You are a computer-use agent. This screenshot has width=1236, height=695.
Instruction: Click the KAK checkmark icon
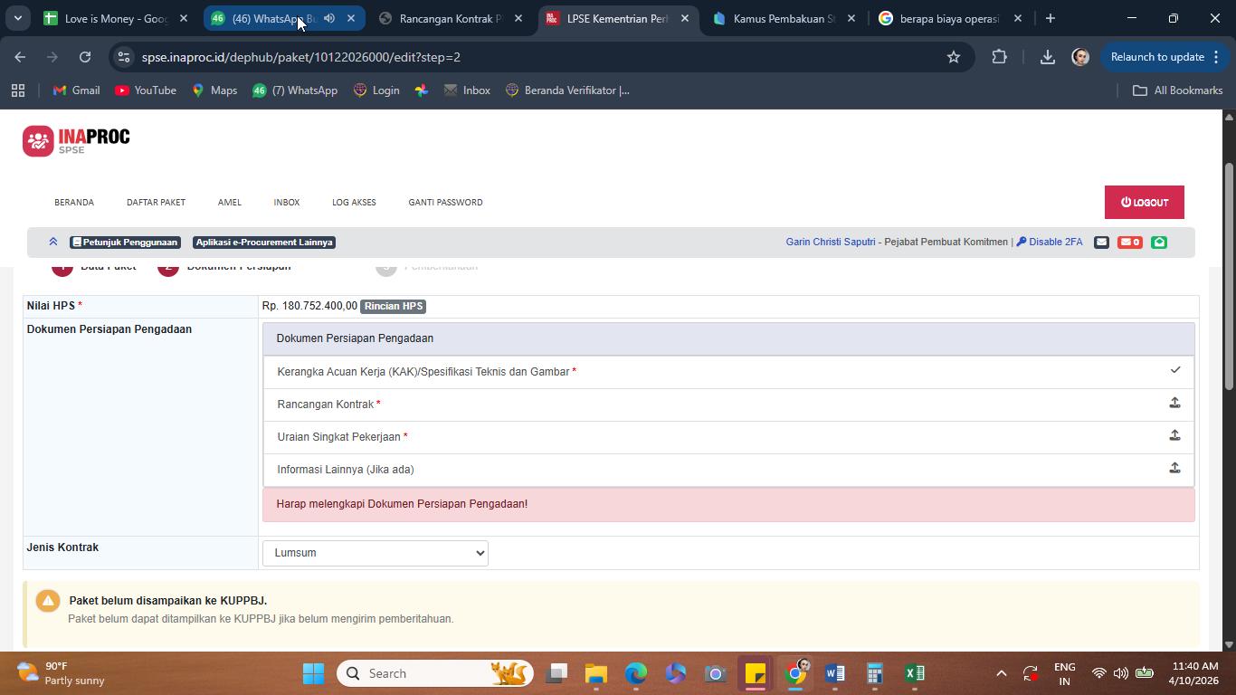click(x=1175, y=370)
